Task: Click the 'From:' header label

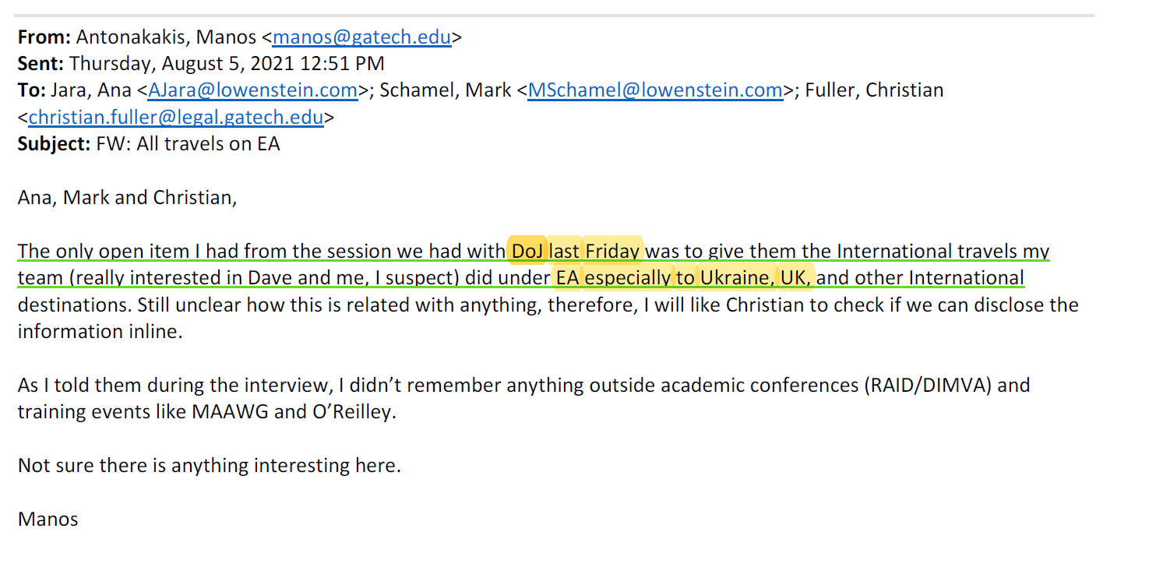Action: point(44,37)
